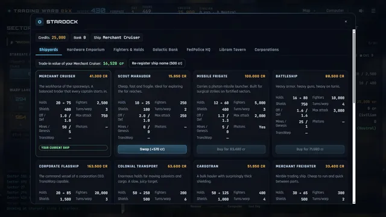Select the Scout Marauder card title
This screenshot has width=386, height=217.
134,77
